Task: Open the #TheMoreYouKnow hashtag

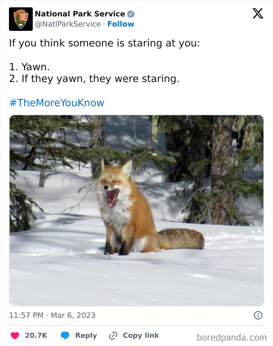Action: [56, 103]
